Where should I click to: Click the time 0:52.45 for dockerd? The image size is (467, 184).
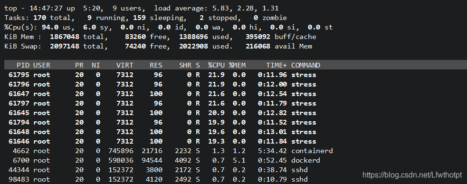[x=273, y=160]
